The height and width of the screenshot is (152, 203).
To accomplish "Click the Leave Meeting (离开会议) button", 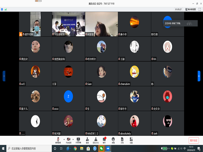I will tap(193, 140).
